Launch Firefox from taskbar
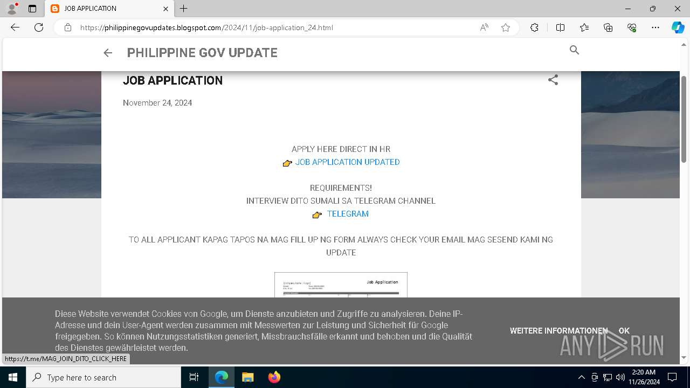The image size is (690, 388). [x=274, y=377]
